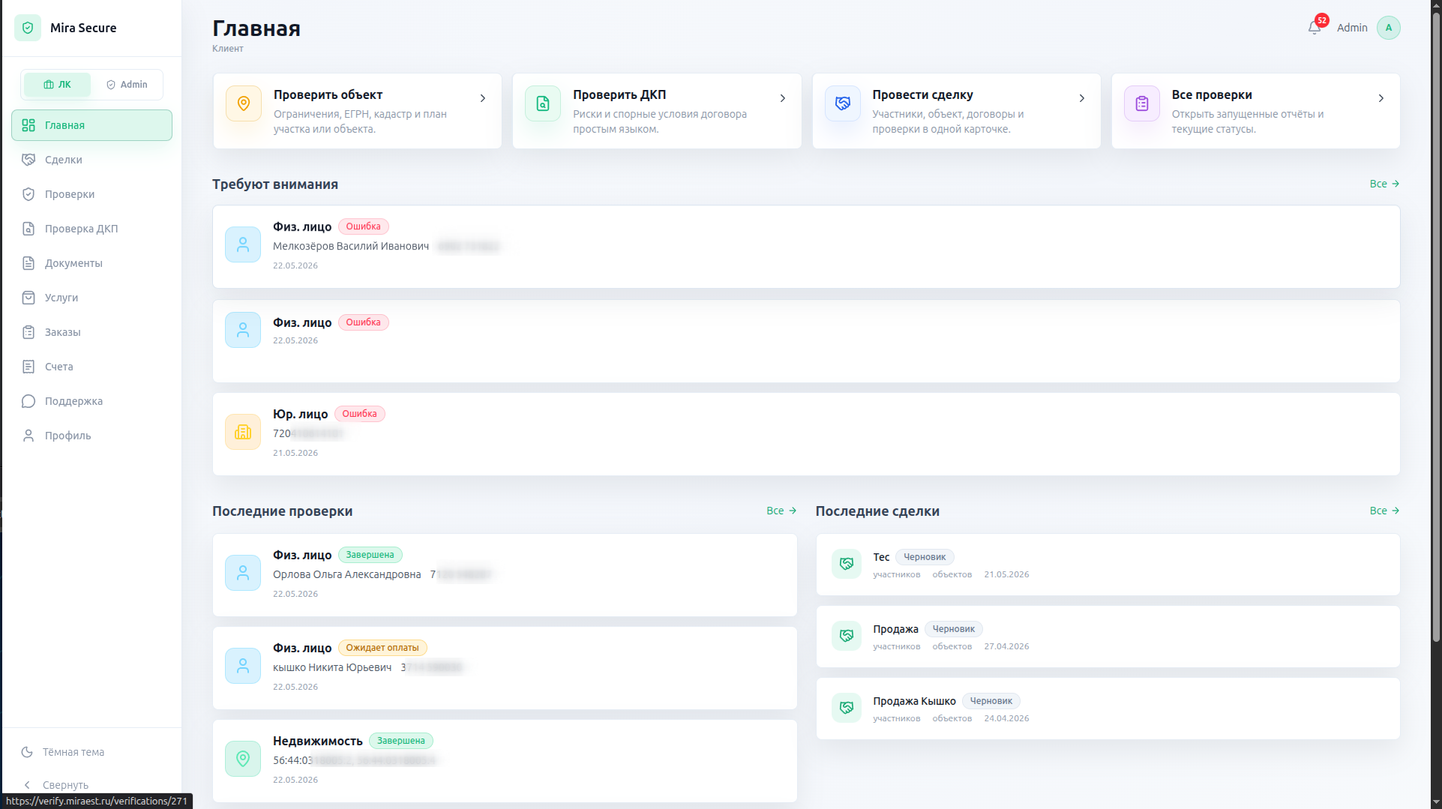Click person icon beside Мелкозёров Василий Иванович

[x=243, y=244]
